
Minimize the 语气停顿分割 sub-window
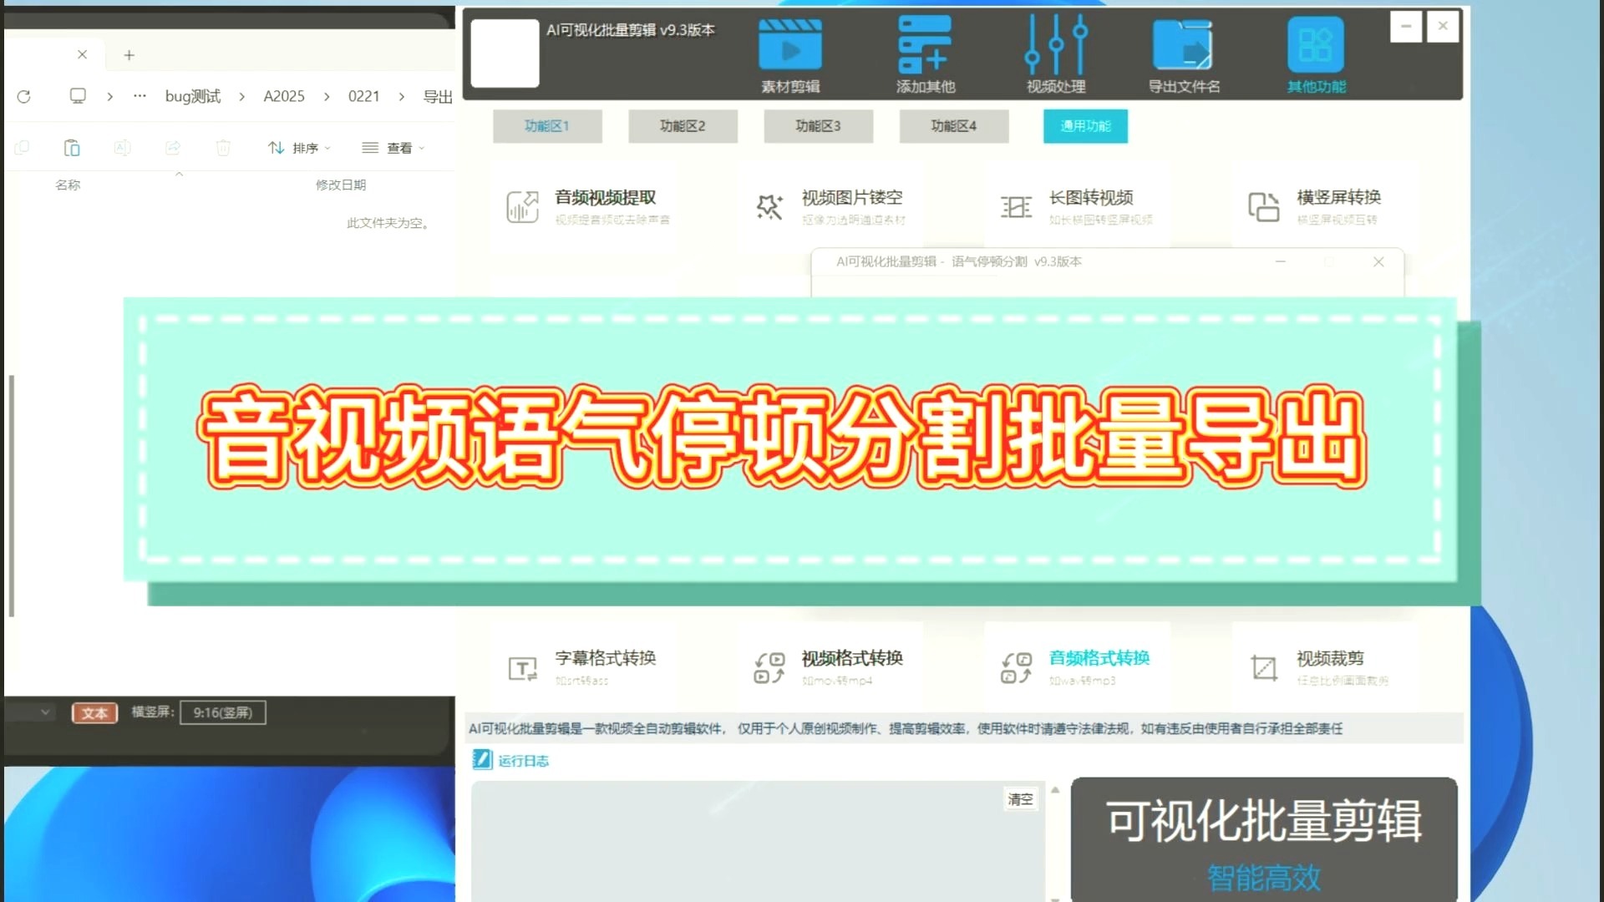pyautogui.click(x=1280, y=261)
